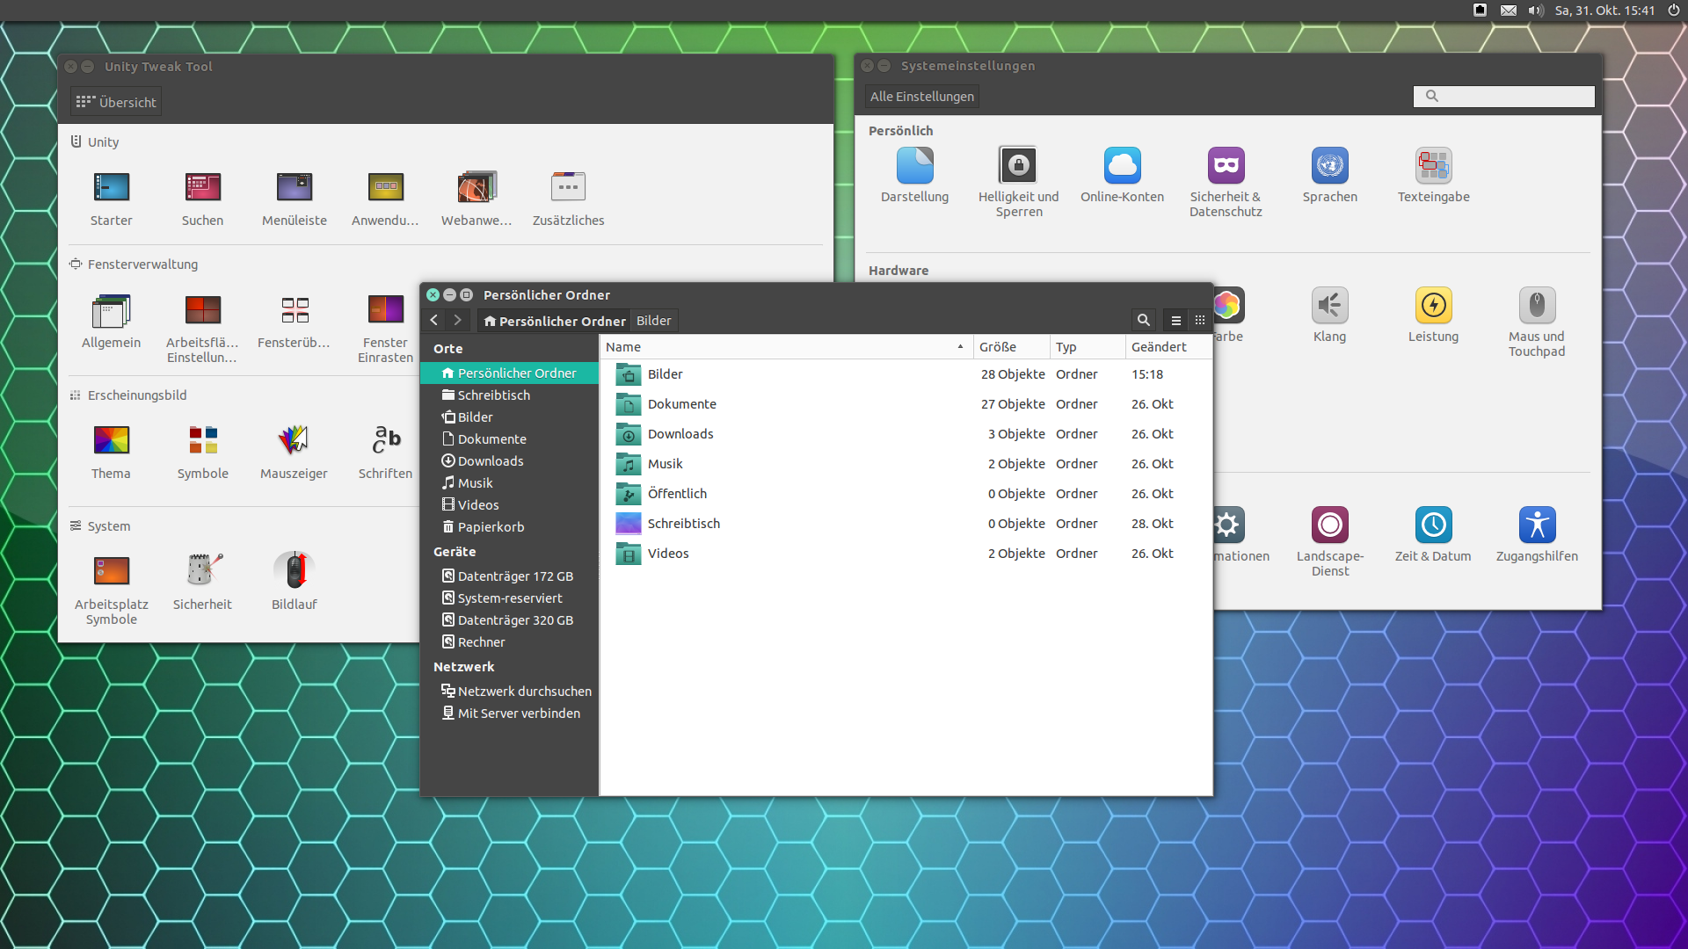The width and height of the screenshot is (1688, 949).
Task: Click the search icon in file manager
Action: pos(1143,321)
